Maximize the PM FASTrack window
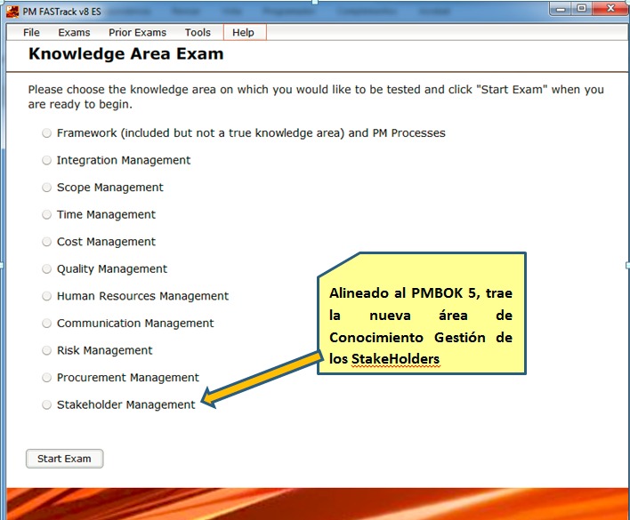 [581, 9]
